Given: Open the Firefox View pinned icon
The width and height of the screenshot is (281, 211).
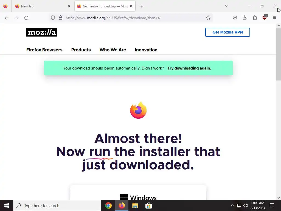Looking at the screenshot, I should tap(5, 6).
